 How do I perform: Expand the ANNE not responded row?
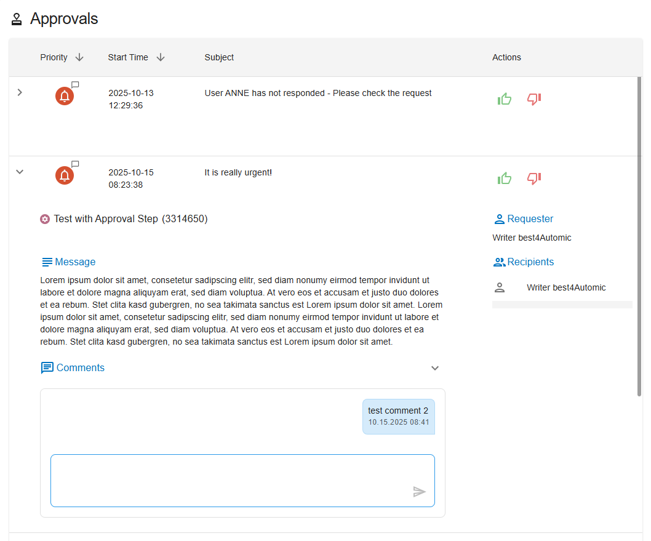20,92
